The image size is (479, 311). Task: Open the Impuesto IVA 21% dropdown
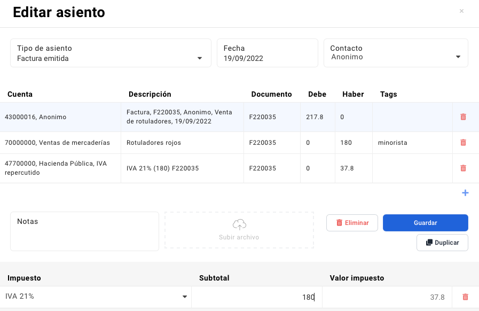[185, 297]
